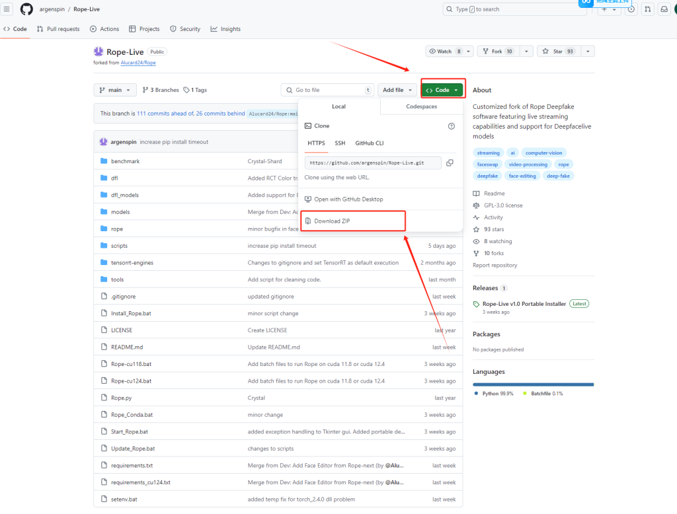Open the Insights tab
677x514 pixels.
(225, 29)
